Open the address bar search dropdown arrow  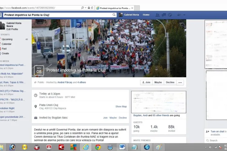(x=86, y=8)
